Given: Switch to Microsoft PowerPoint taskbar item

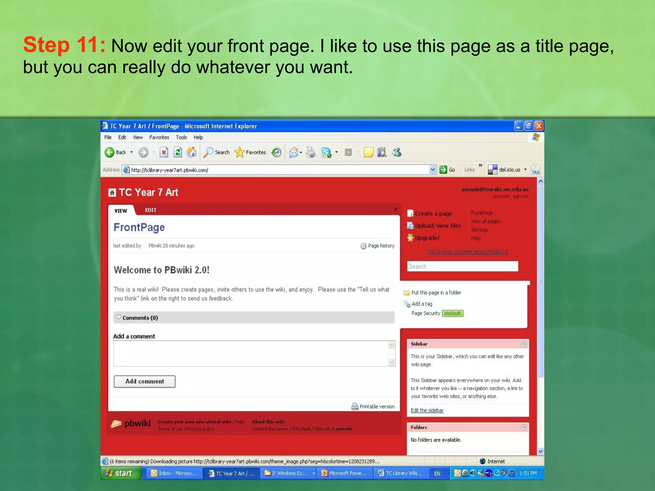Looking at the screenshot, I should [x=344, y=473].
